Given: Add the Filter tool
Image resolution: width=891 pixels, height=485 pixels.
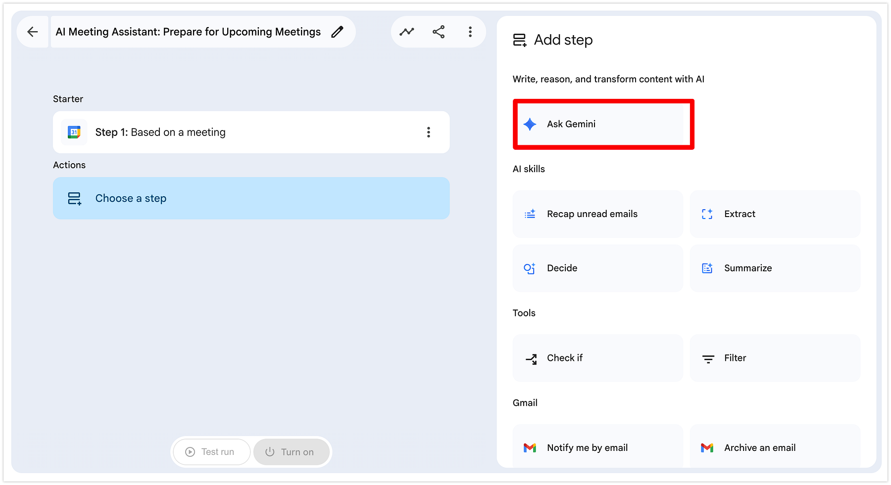Looking at the screenshot, I should pyautogui.click(x=775, y=358).
